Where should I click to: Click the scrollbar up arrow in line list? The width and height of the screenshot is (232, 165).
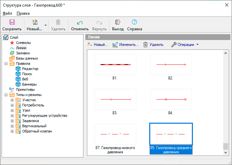pyautogui.click(x=225, y=53)
